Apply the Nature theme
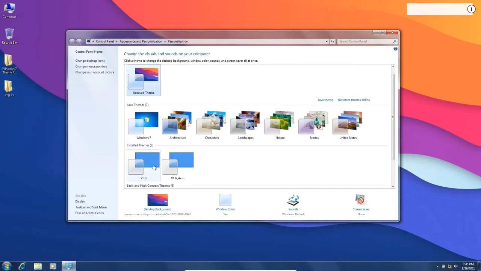Image resolution: width=481 pixels, height=271 pixels. [x=280, y=125]
